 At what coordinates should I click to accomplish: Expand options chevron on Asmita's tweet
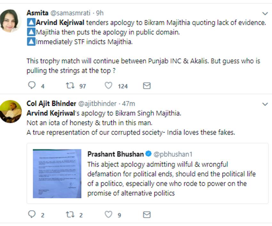(x=265, y=13)
